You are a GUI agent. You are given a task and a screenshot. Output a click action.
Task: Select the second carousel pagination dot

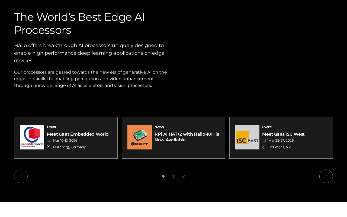point(173,176)
